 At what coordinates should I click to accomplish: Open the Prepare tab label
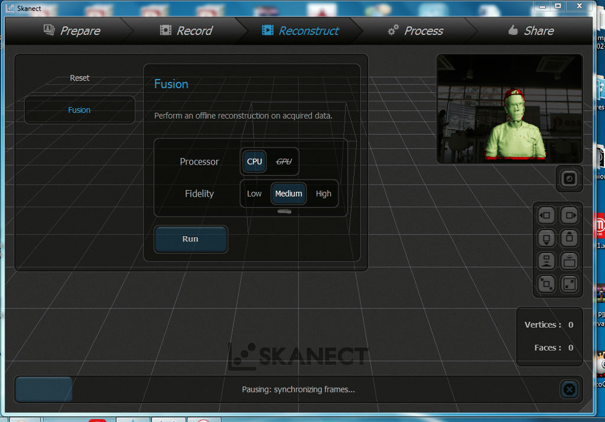click(x=80, y=31)
